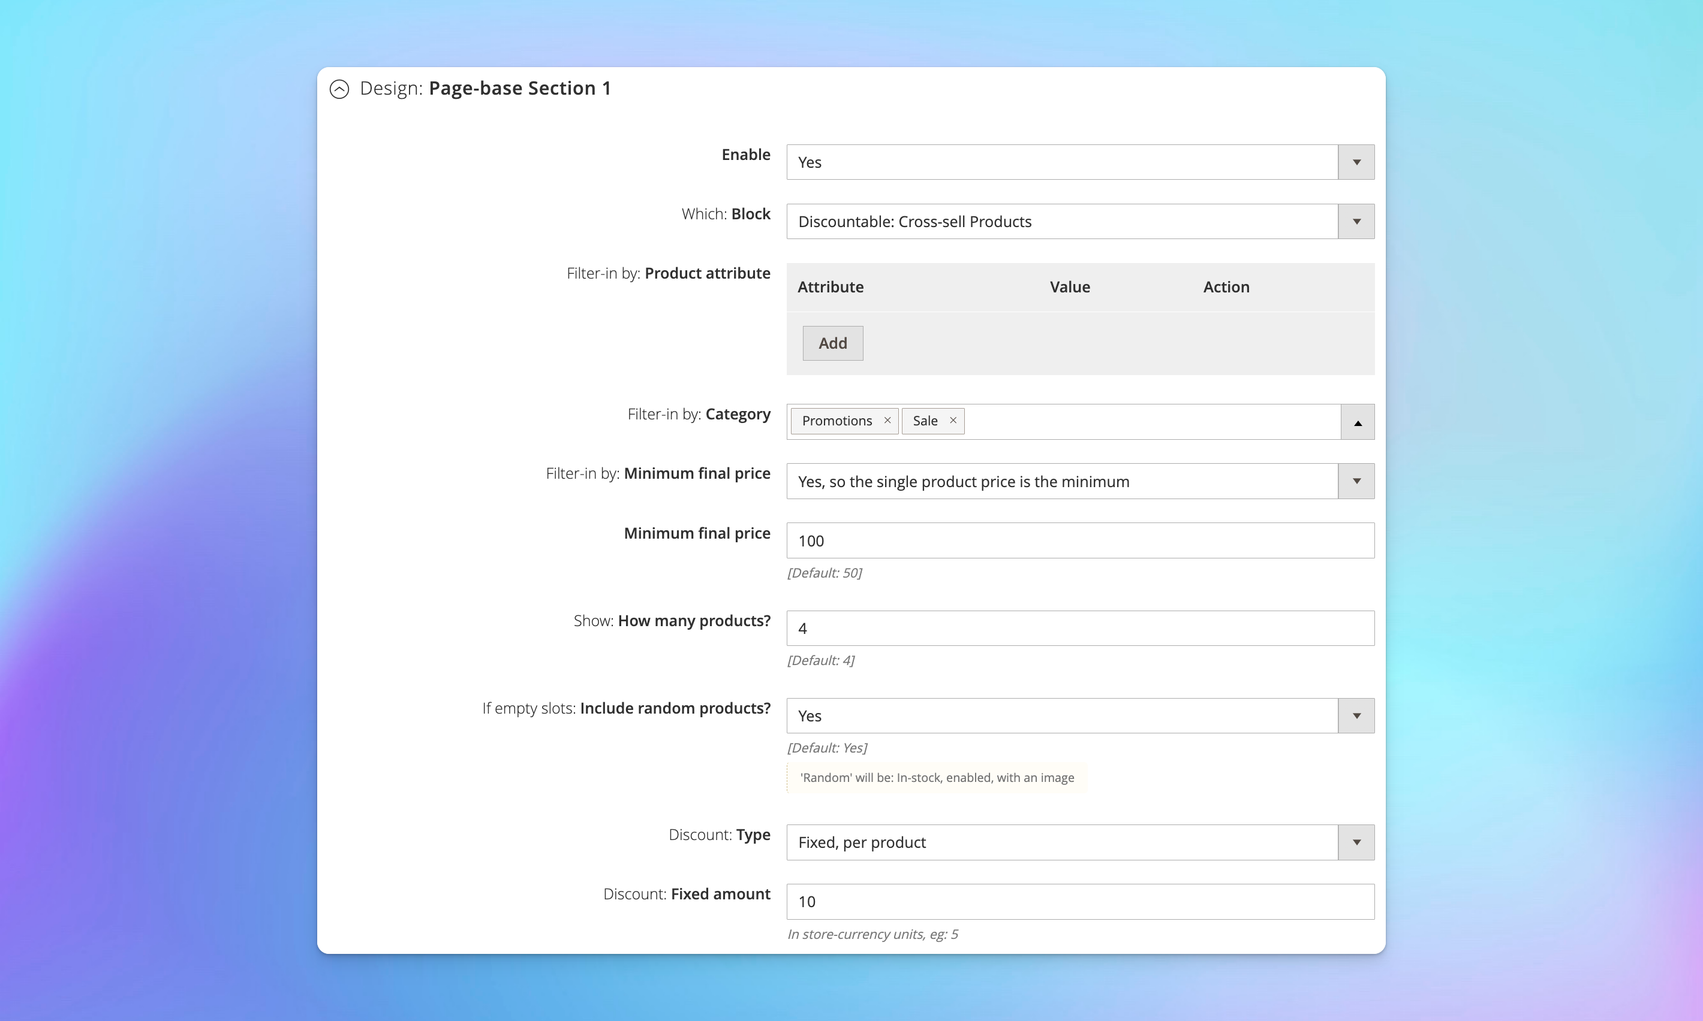Click the Filter-in by Product attribute label

tap(669, 273)
